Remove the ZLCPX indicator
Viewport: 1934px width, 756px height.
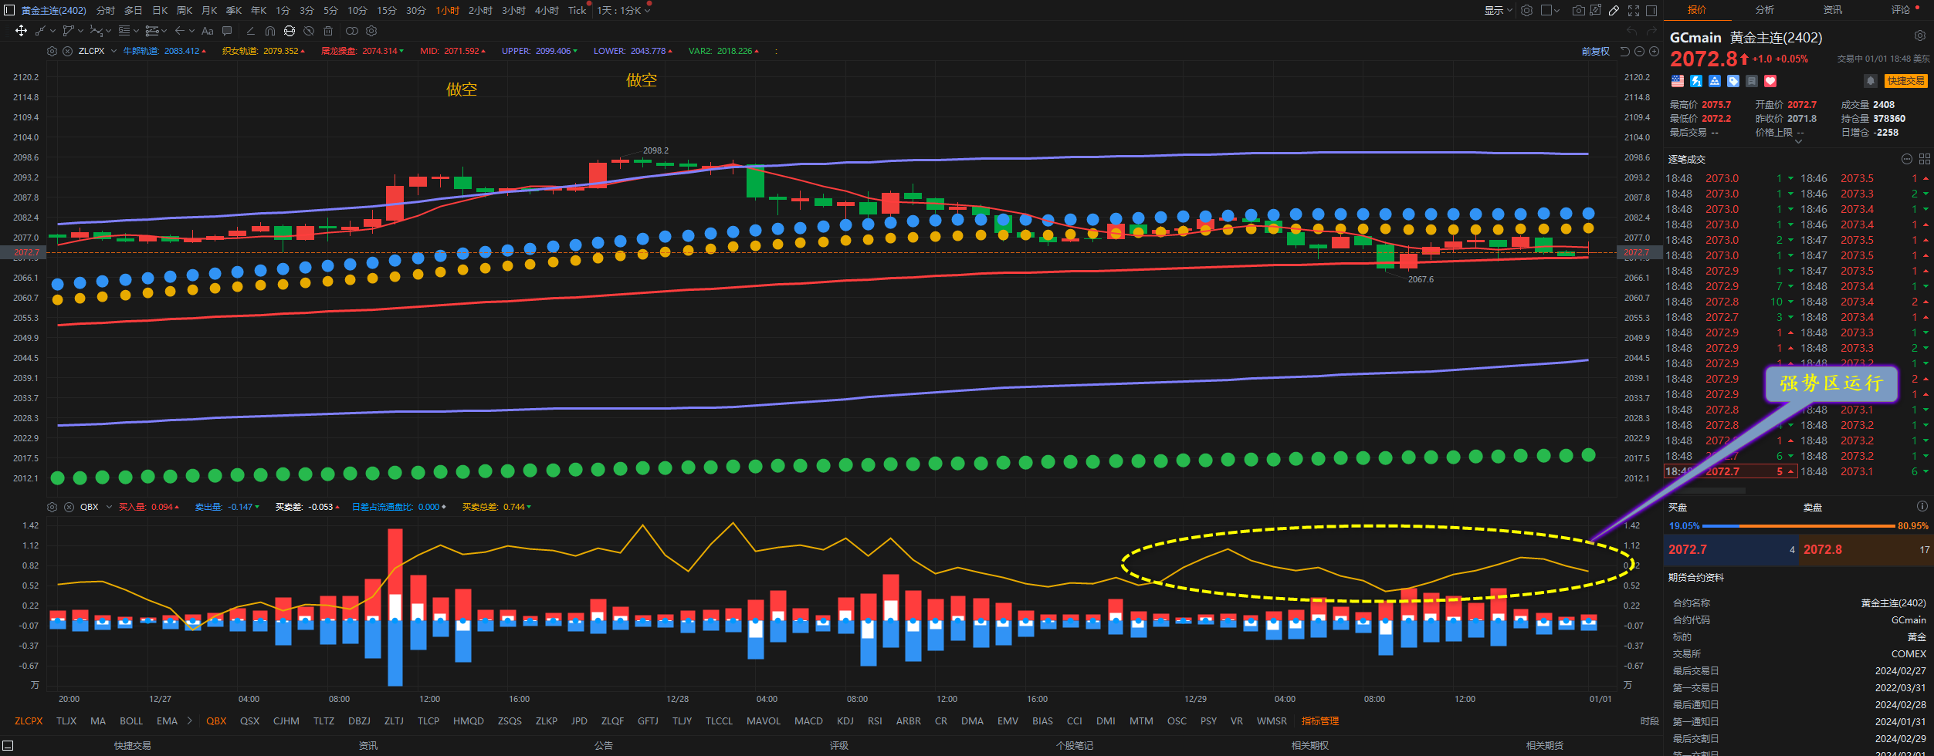coord(67,51)
